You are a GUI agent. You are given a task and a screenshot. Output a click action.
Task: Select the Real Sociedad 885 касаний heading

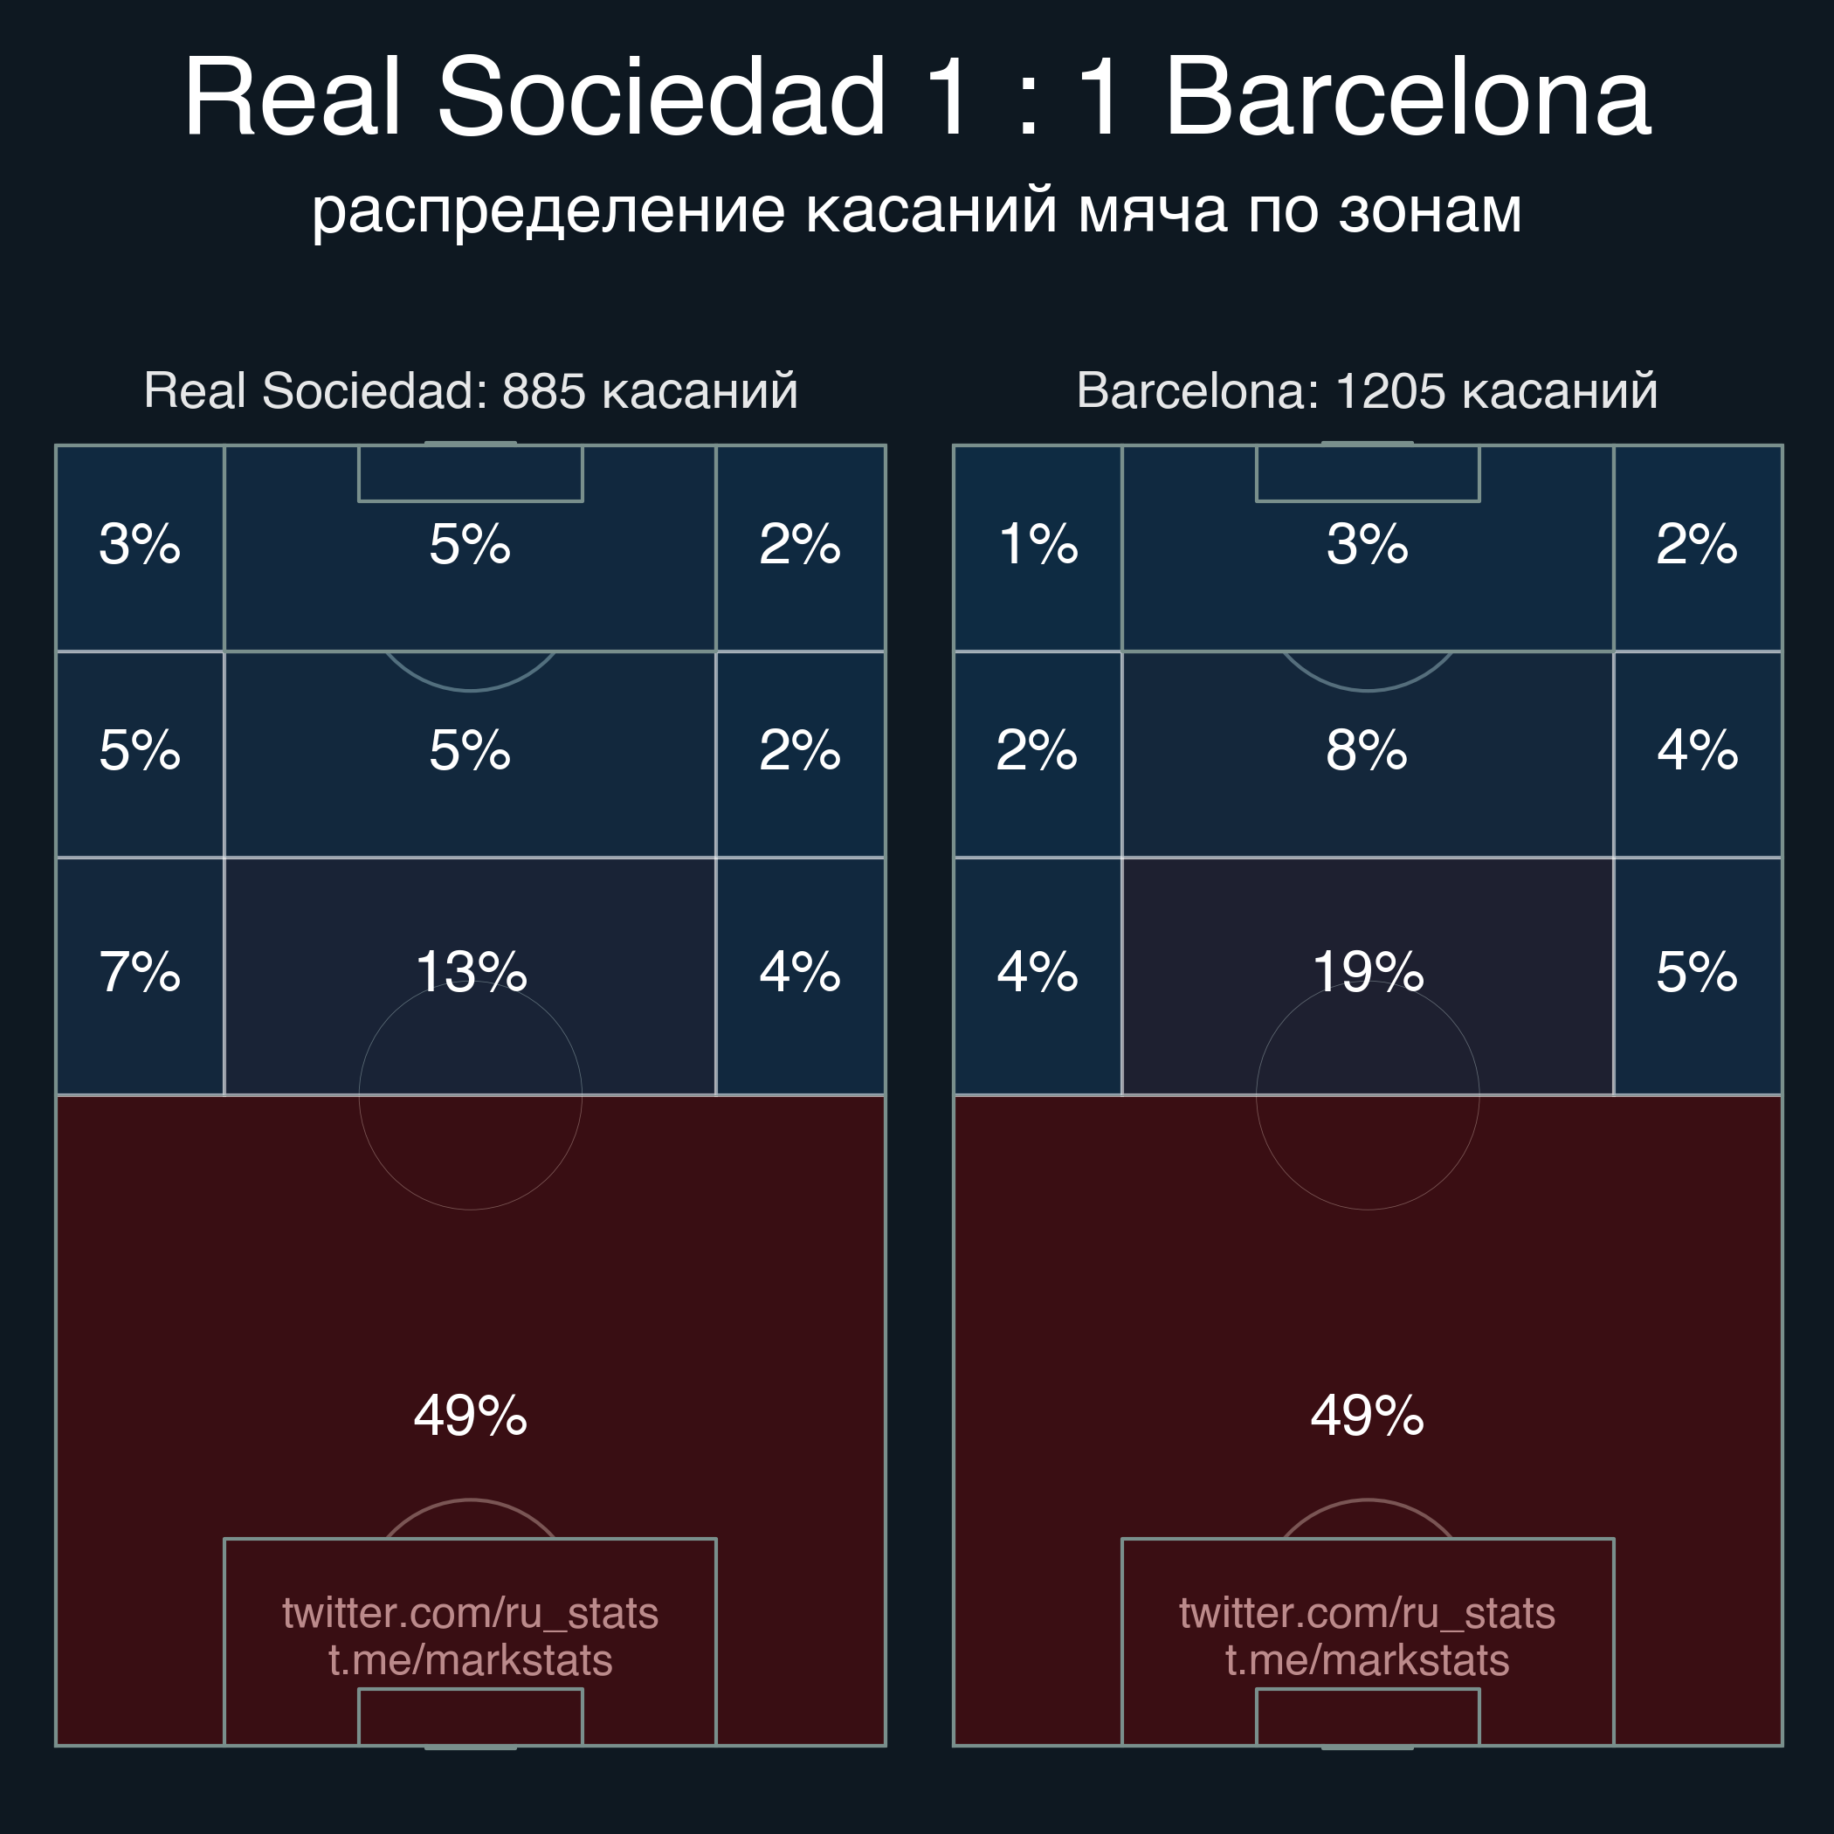click(471, 390)
